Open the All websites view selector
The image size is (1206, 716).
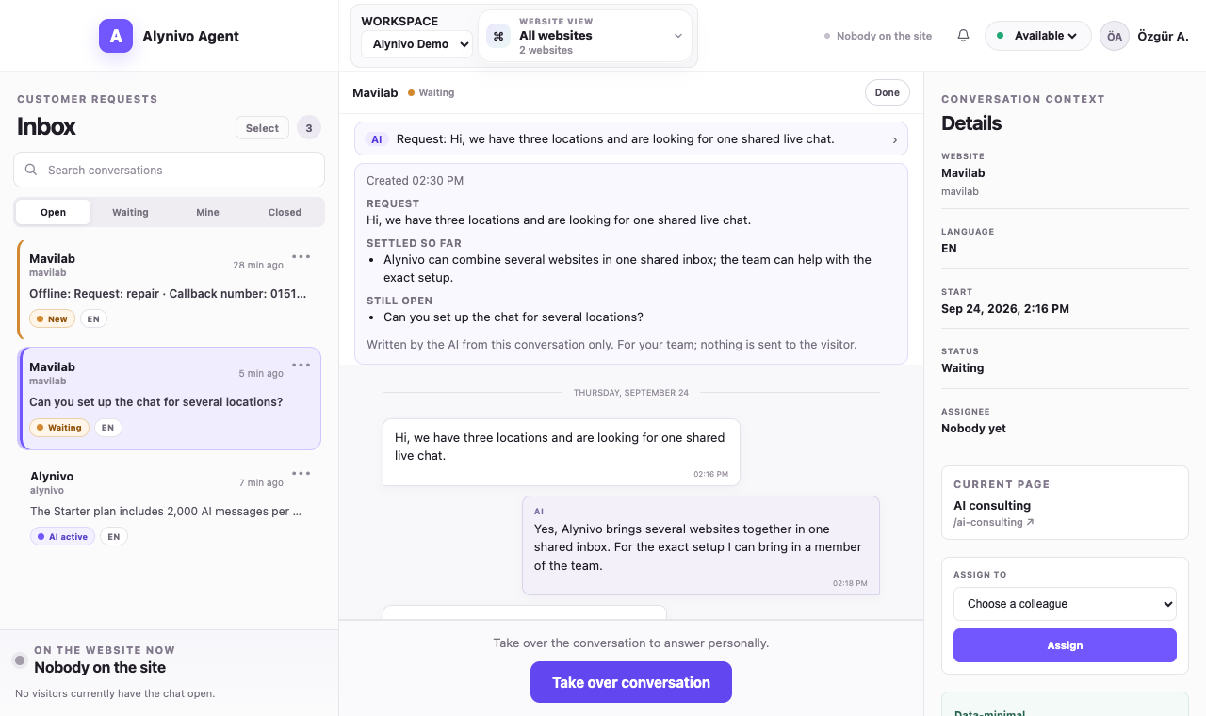pos(585,36)
